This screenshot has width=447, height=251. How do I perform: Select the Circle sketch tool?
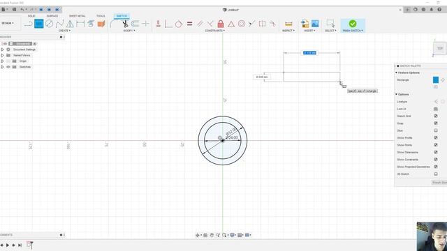click(x=50, y=24)
